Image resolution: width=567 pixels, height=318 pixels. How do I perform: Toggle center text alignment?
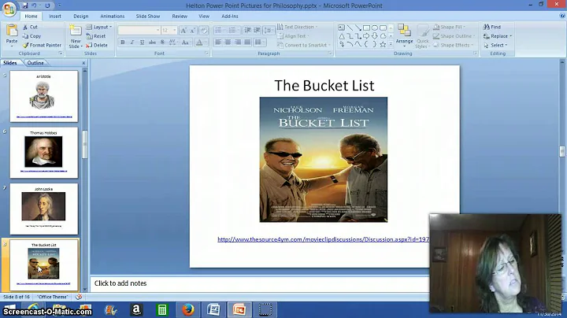[228, 43]
